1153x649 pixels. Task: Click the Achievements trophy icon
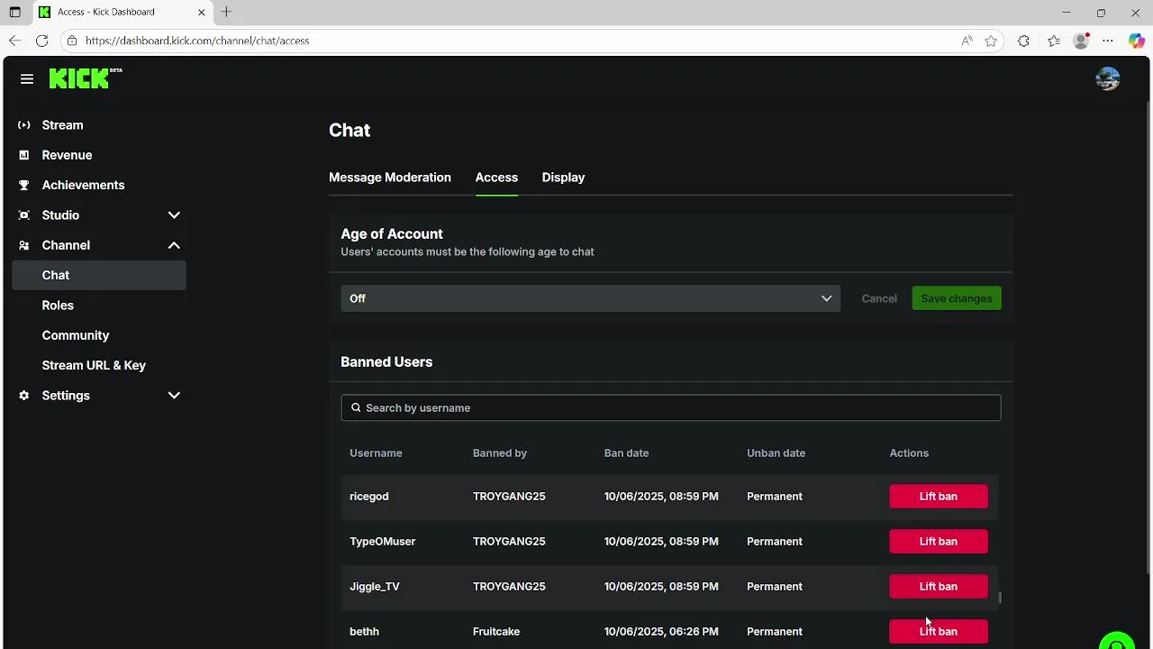click(24, 185)
